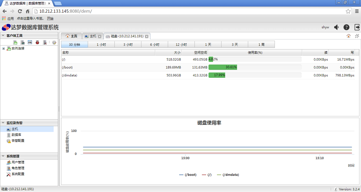This screenshot has height=192, width=361.
Task: Click the 达梦 logo in the header
Action: [6, 28]
